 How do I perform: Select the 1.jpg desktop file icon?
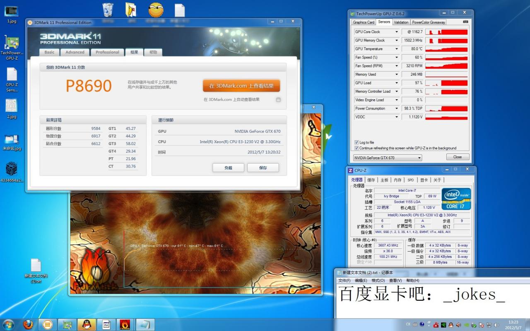point(12,14)
